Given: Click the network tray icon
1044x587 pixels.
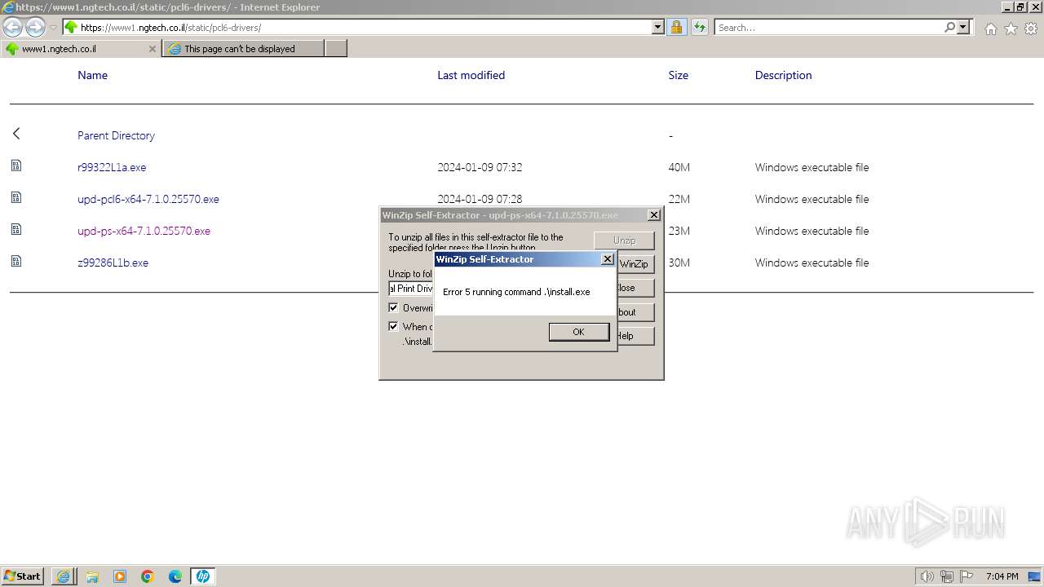Looking at the screenshot, I should pos(947,576).
